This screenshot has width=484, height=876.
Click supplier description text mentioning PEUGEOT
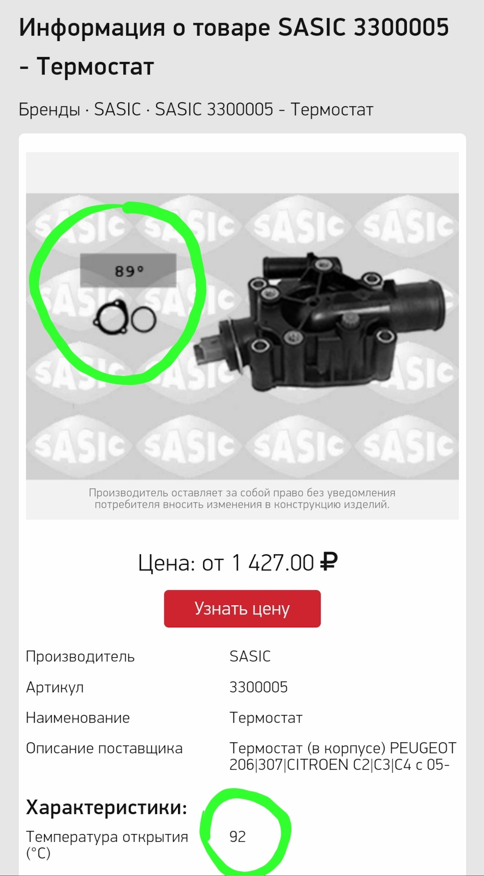pyautogui.click(x=342, y=756)
